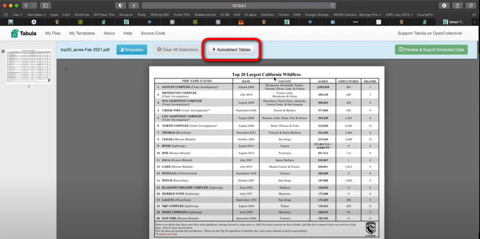Viewport: 480px width, 239px height.
Task: Go to My Templates page
Action: tap(82, 33)
